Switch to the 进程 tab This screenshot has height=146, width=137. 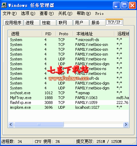click(32, 22)
